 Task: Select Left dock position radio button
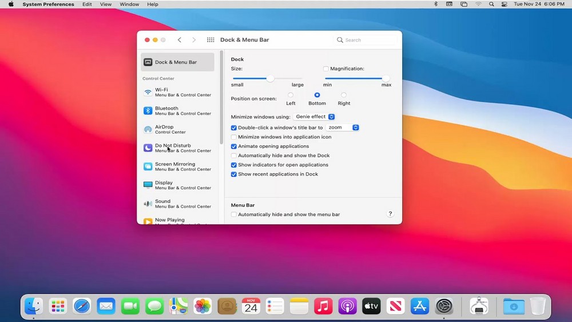click(x=291, y=95)
